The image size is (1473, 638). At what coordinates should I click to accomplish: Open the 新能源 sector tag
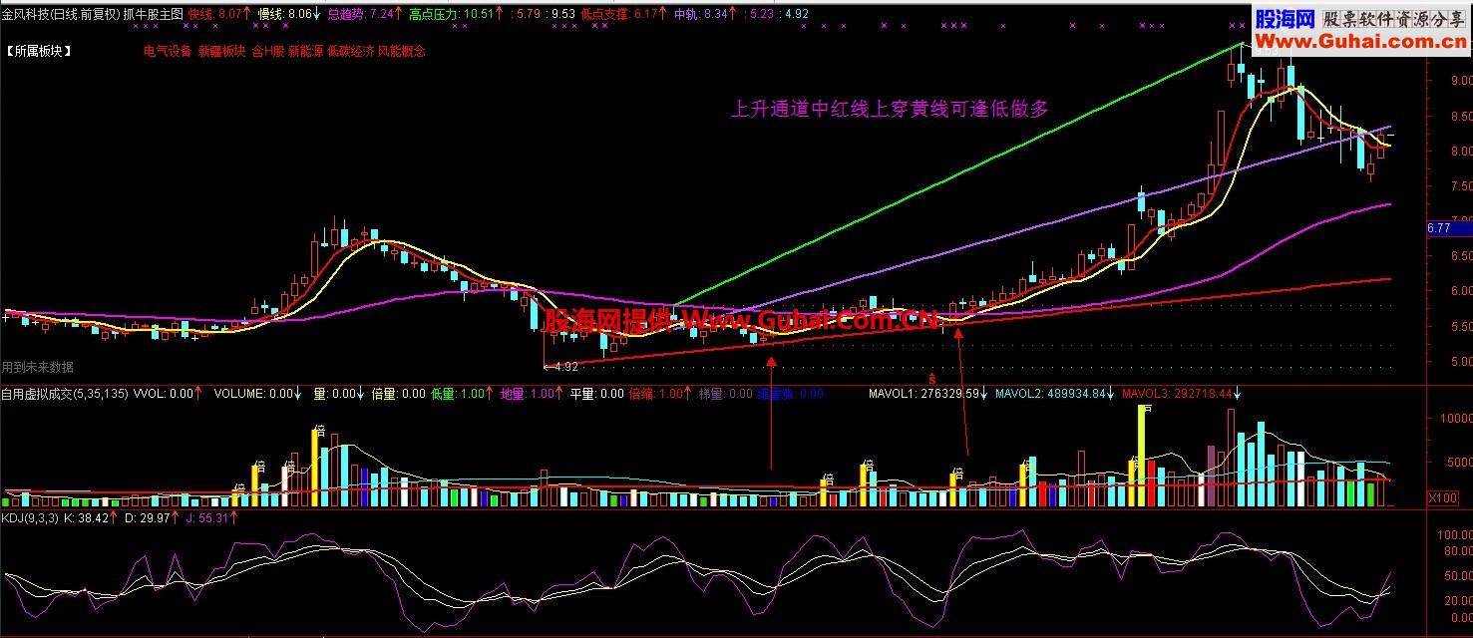tap(305, 51)
